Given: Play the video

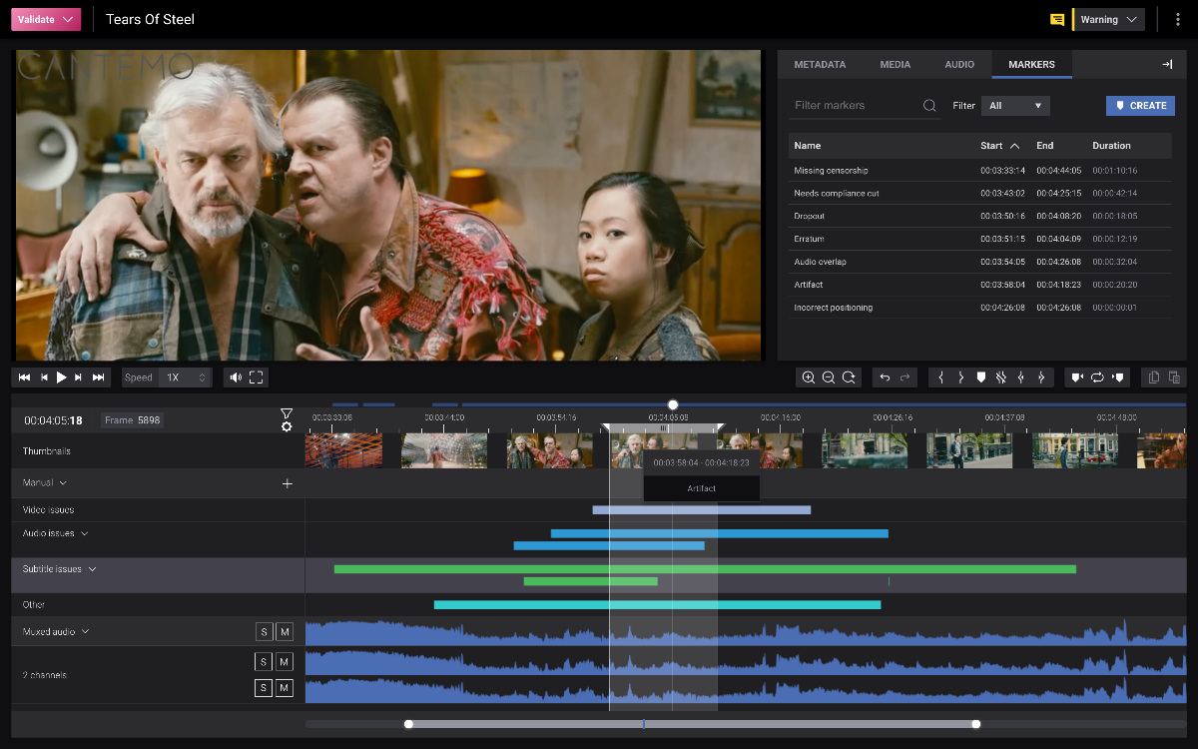Looking at the screenshot, I should click(61, 377).
